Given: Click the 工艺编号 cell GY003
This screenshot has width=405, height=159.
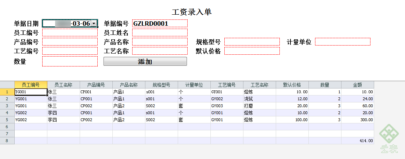Looking at the screenshot, I should pos(227,106).
